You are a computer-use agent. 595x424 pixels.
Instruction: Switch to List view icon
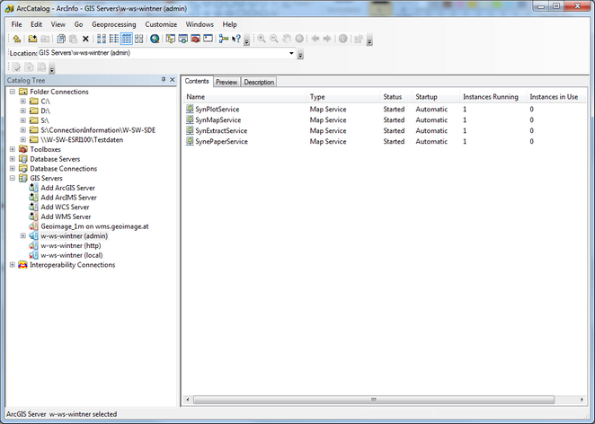[x=114, y=39]
